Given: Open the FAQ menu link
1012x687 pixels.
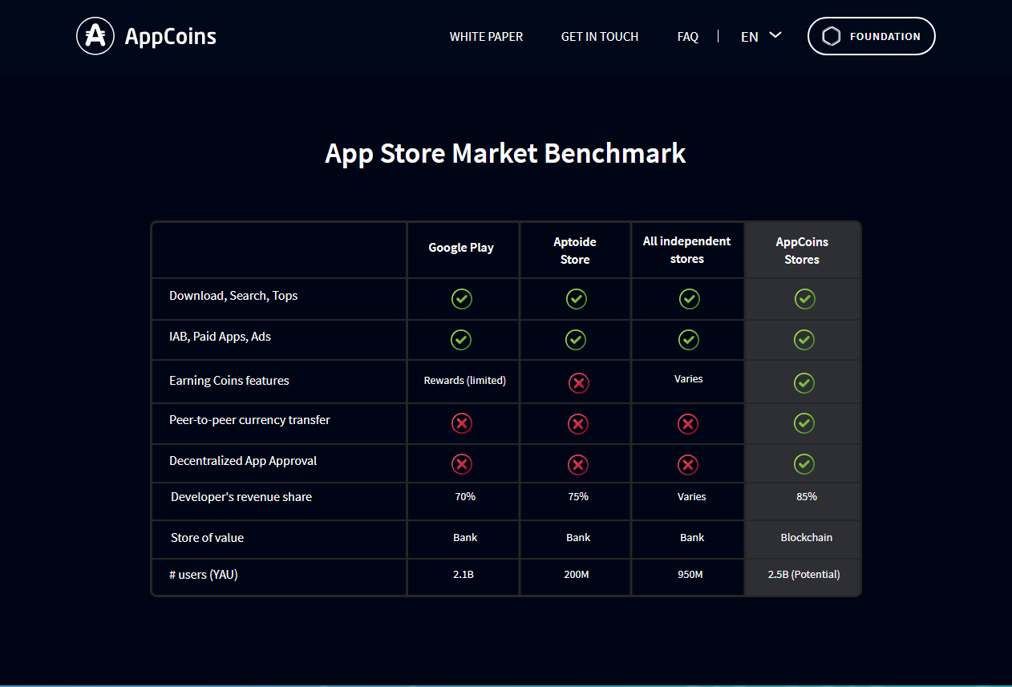Looking at the screenshot, I should (688, 36).
